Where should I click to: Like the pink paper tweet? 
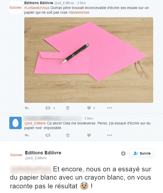[x=89, y=108]
